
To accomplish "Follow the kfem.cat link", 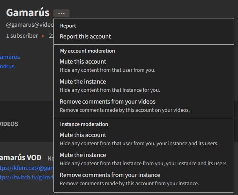I will pyautogui.click(x=26, y=168).
